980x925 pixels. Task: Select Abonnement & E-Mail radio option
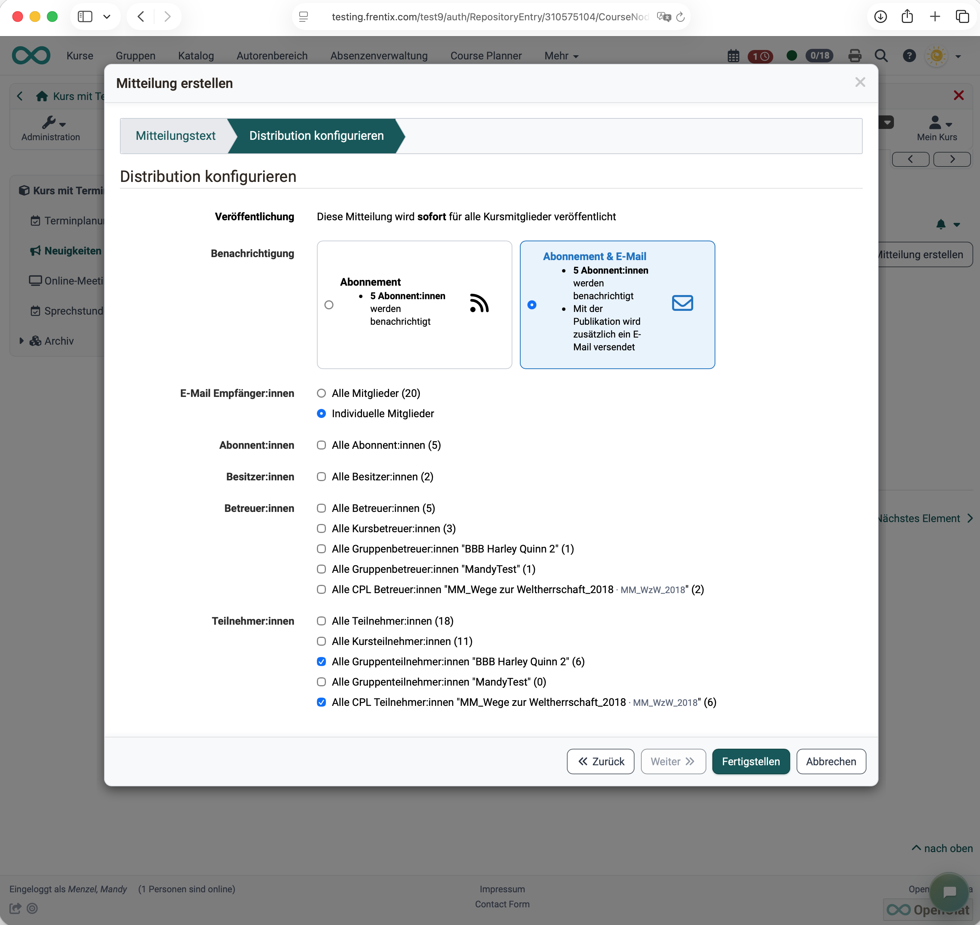532,305
